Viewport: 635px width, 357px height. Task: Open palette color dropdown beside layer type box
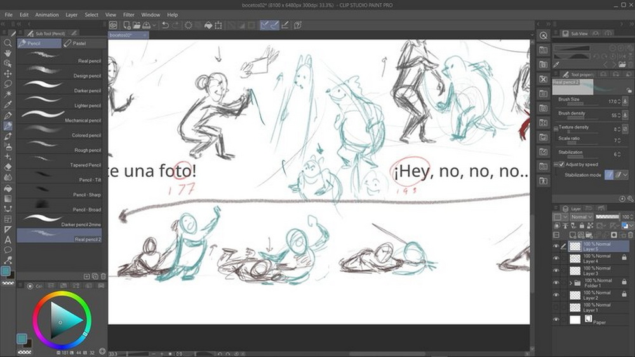[x=565, y=217]
